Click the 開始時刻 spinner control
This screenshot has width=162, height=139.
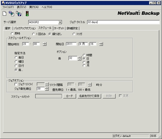(x=45, y=44)
